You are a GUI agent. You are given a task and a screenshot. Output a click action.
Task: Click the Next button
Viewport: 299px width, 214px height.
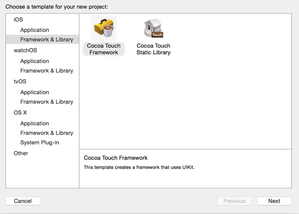(x=274, y=201)
